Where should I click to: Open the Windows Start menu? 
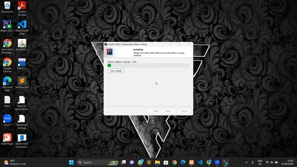coord(71,162)
